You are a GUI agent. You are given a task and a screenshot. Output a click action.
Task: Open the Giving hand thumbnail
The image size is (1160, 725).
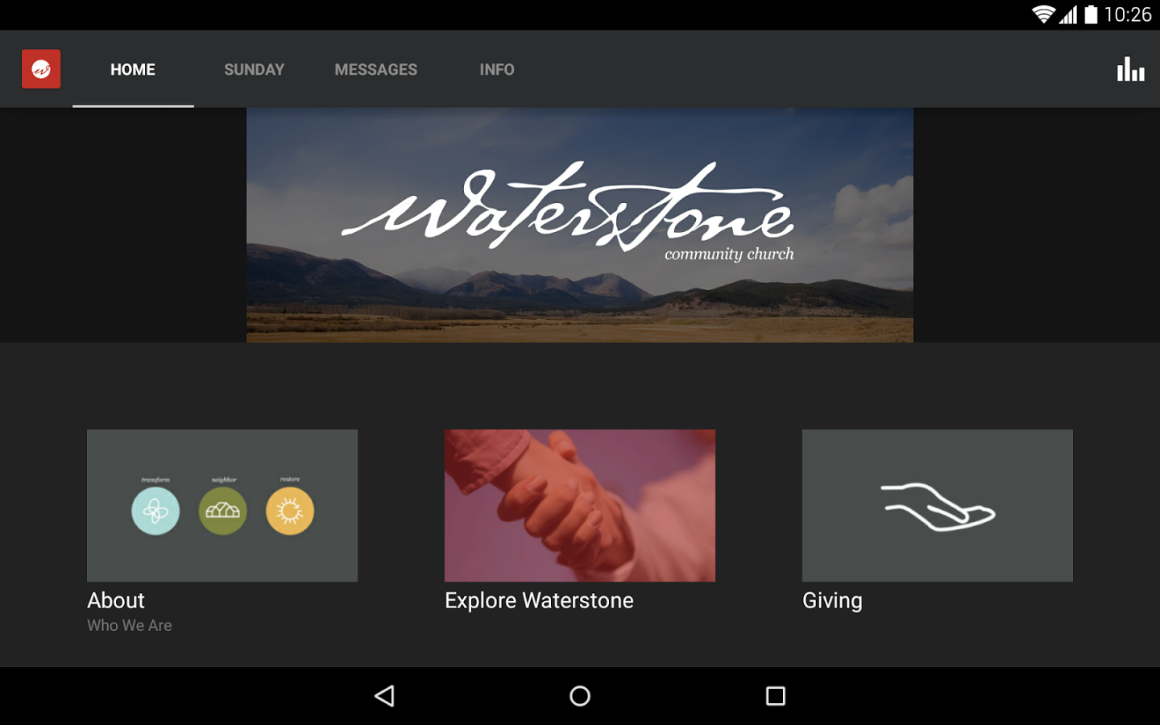click(938, 505)
